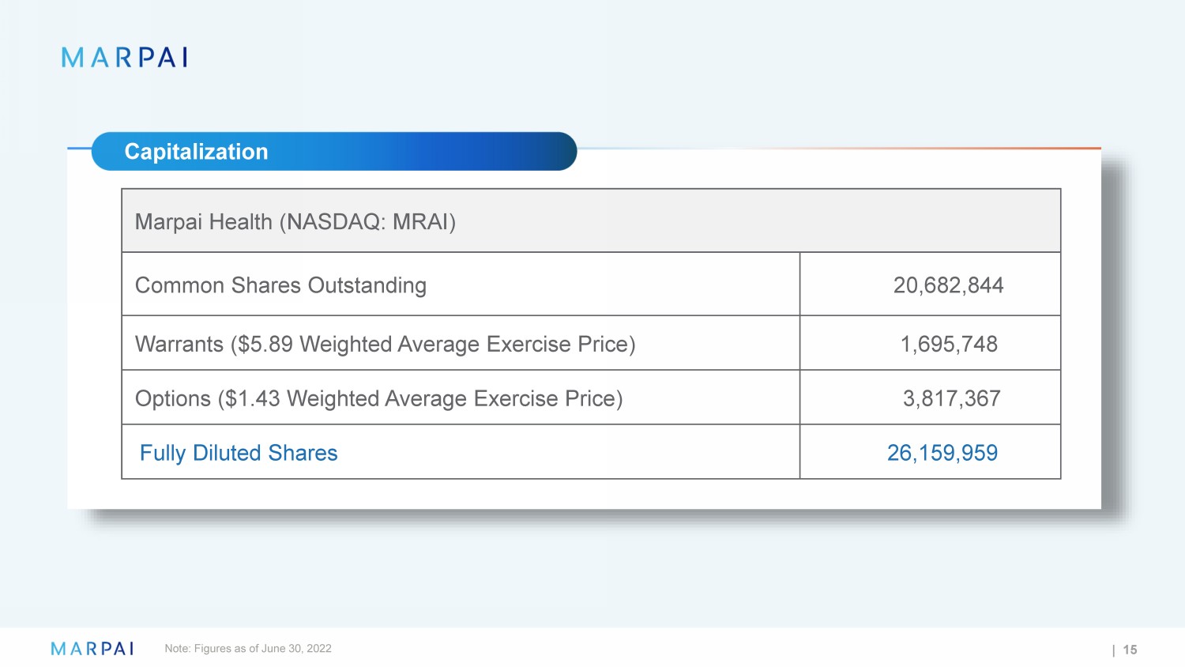The image size is (1185, 667).
Task: Click the $1.43 option exercise price
Action: click(x=253, y=399)
